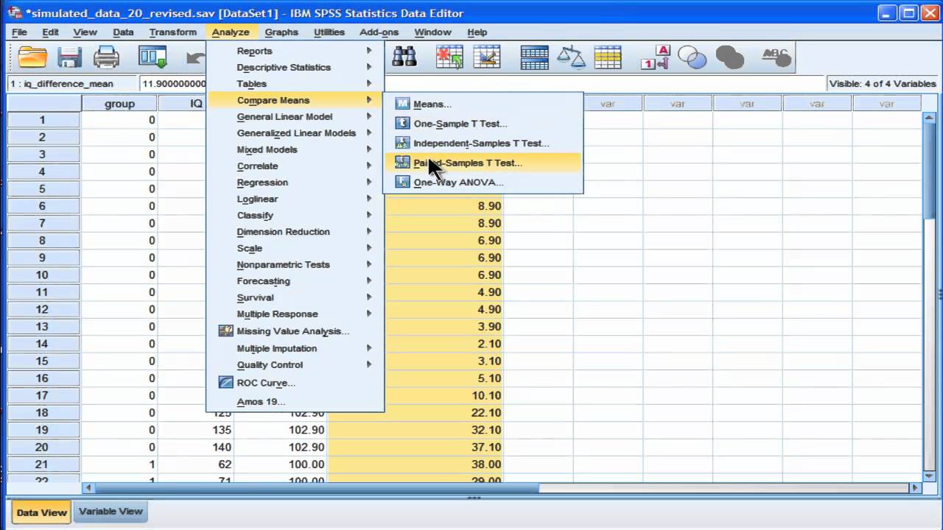Click the Select Cases icon
The width and height of the screenshot is (943, 530).
tap(608, 57)
